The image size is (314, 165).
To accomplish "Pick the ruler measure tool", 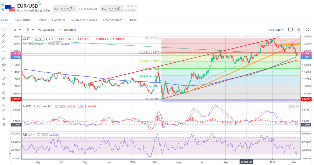I will pyautogui.click(x=3, y=78).
